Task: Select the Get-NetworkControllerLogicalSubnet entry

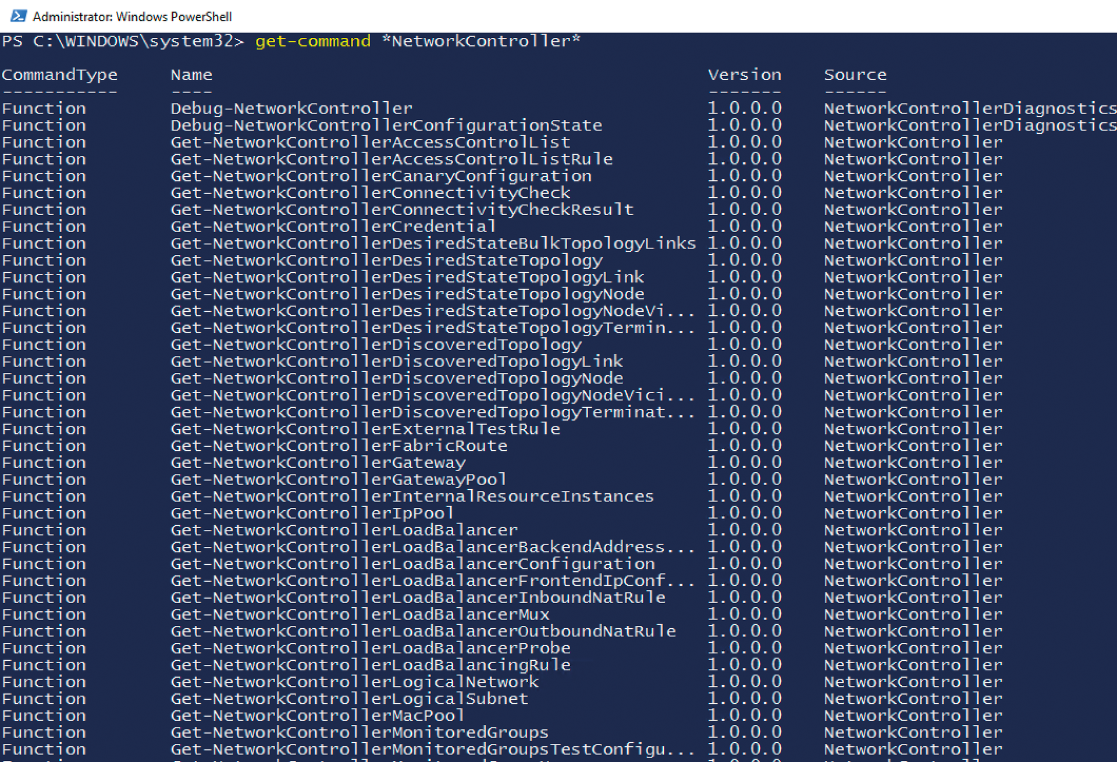Action: click(x=349, y=698)
